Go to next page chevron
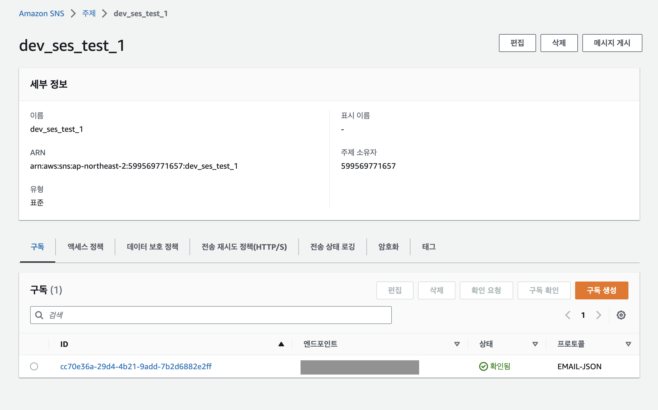The image size is (658, 410). click(x=599, y=315)
